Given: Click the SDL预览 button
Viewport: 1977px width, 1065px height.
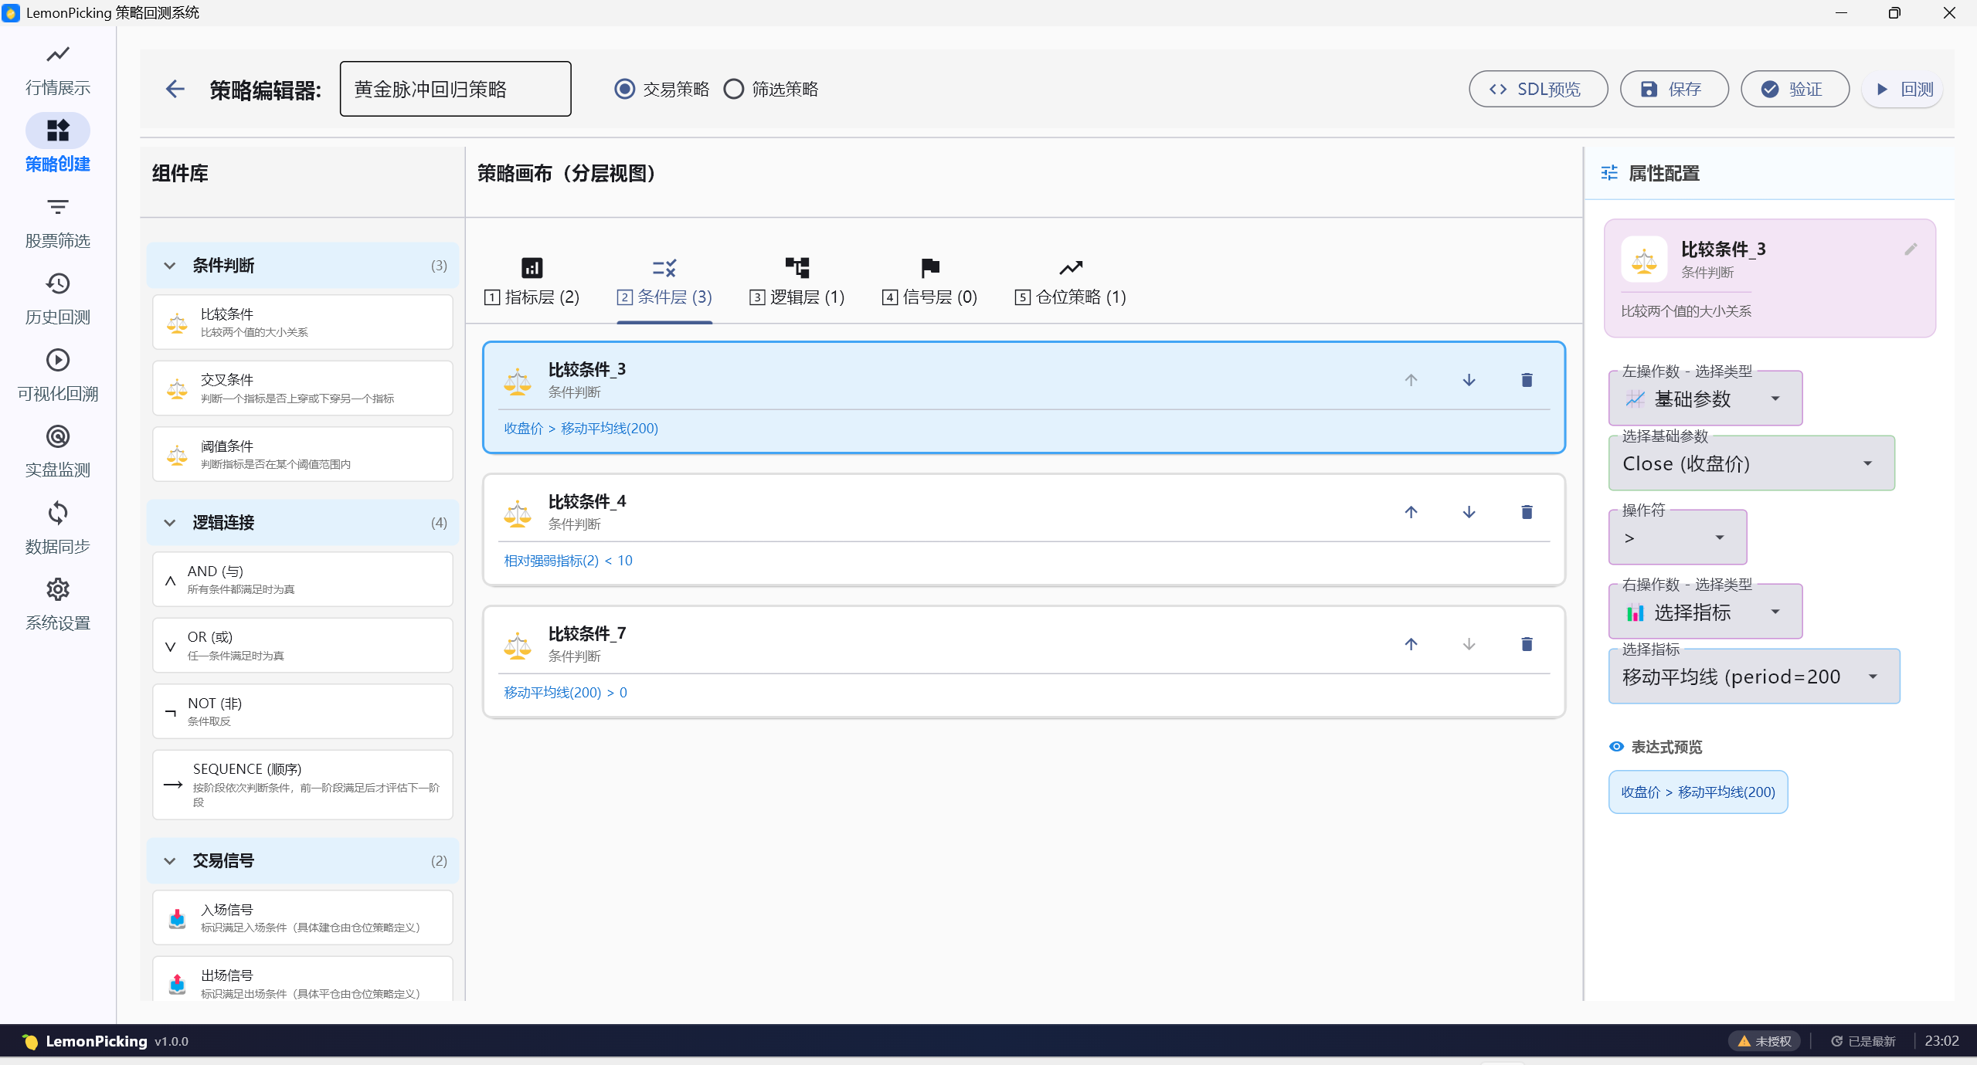Looking at the screenshot, I should [1537, 90].
